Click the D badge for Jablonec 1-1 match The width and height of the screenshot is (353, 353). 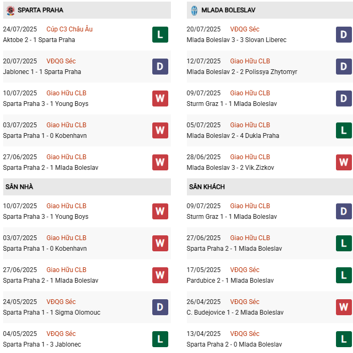pyautogui.click(x=160, y=67)
